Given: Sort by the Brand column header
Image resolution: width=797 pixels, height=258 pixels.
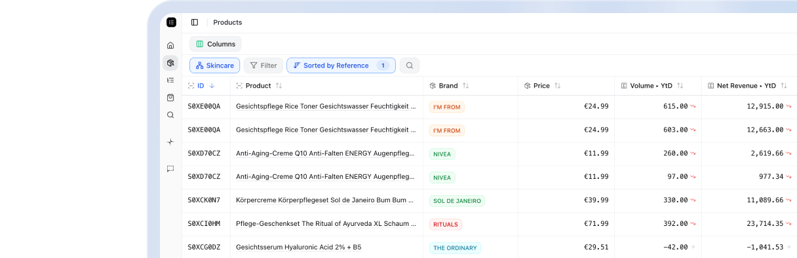Looking at the screenshot, I should (x=449, y=86).
